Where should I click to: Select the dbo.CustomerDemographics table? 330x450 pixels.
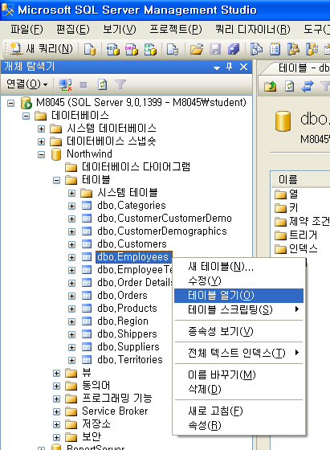(162, 231)
